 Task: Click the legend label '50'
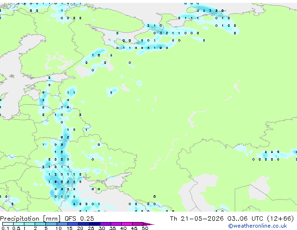coord(145,228)
